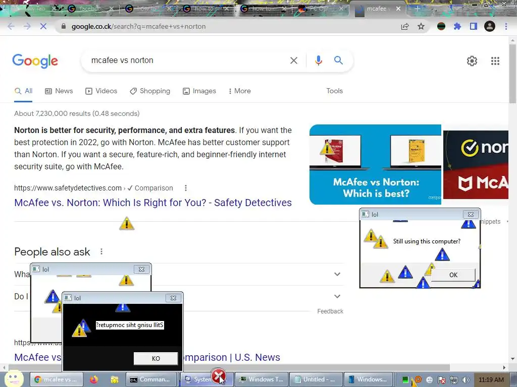Toggle the Chrome side panel

pos(474,26)
